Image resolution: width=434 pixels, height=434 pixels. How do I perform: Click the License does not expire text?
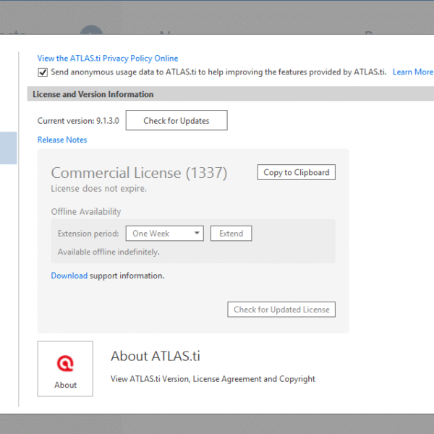point(99,189)
